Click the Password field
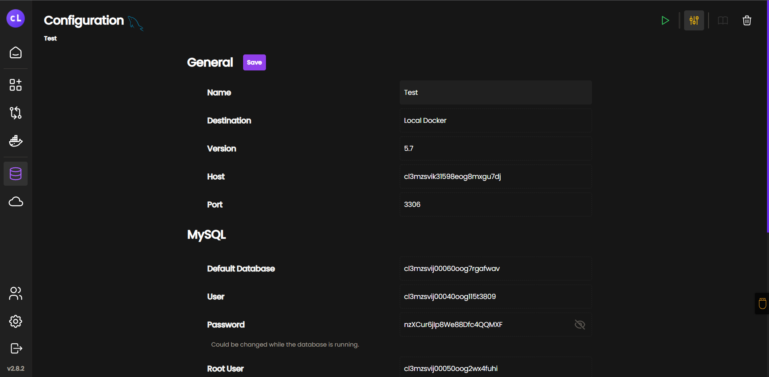 [485, 325]
